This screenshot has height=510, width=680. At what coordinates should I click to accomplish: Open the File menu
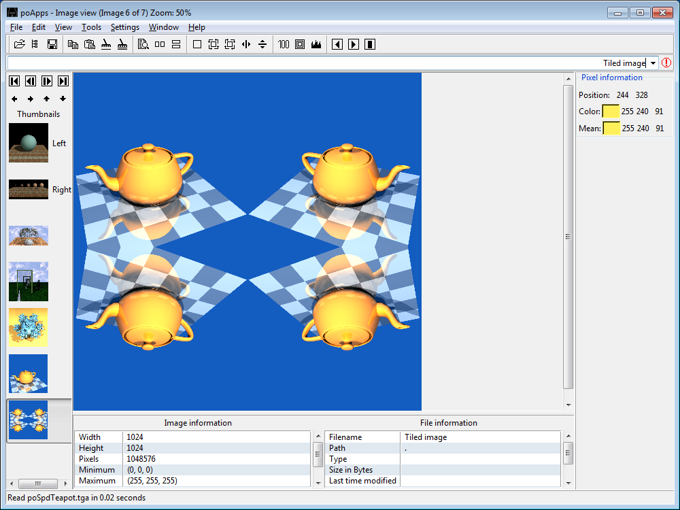(16, 27)
